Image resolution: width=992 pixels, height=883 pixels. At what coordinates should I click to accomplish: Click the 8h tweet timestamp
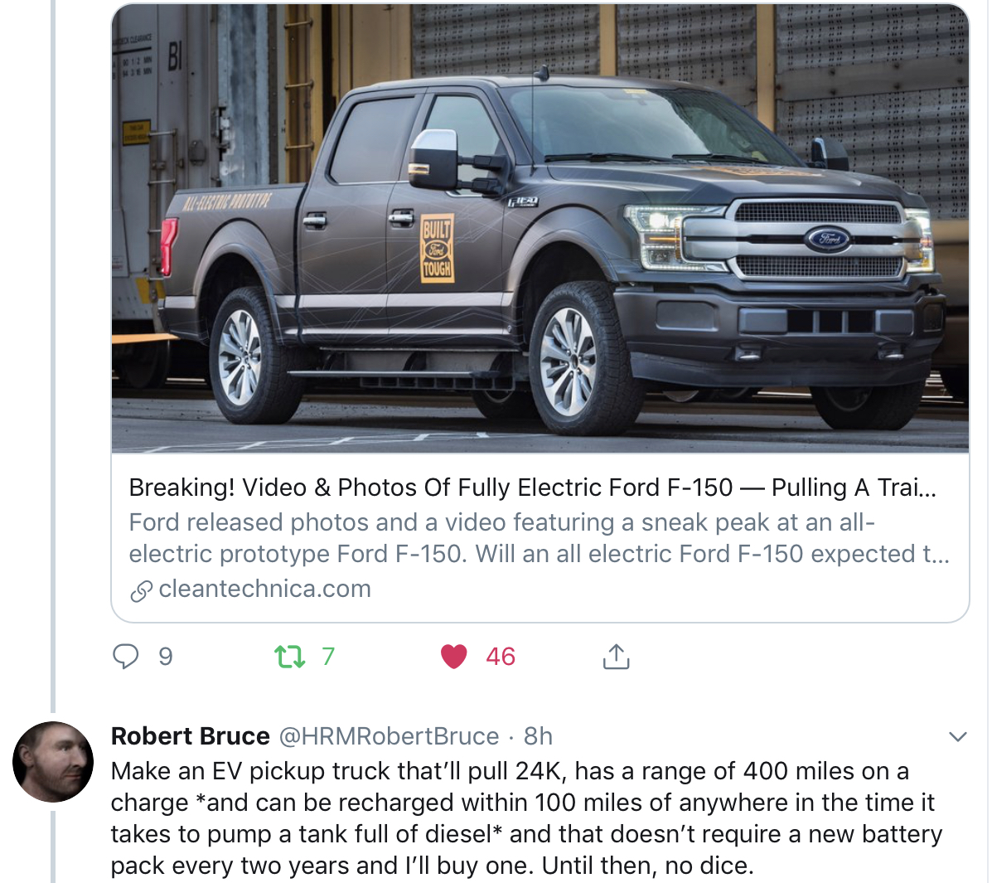click(538, 736)
